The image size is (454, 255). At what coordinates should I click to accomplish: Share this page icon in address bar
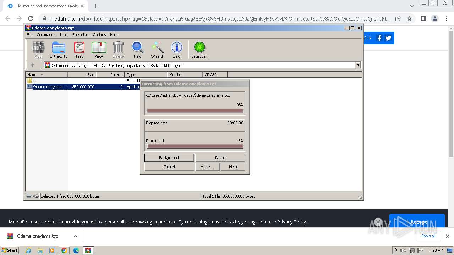pos(398,18)
